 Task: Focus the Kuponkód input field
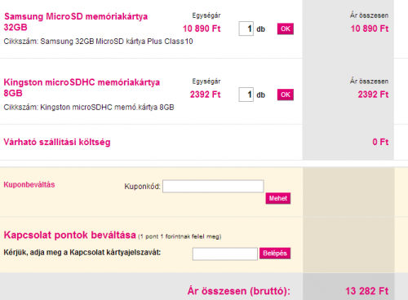213,187
